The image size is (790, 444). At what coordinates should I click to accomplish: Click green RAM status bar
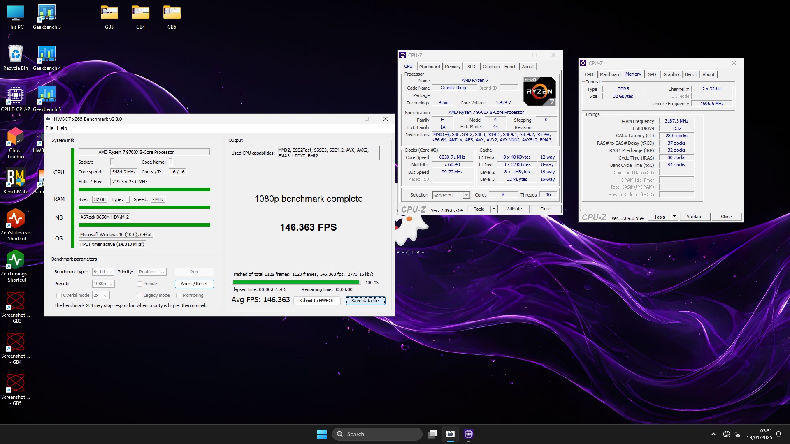tap(144, 207)
